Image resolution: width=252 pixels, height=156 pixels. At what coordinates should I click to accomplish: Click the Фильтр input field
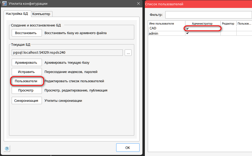[x=208, y=15]
